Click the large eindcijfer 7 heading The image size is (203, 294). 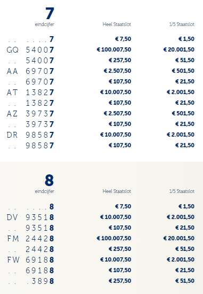50,13
